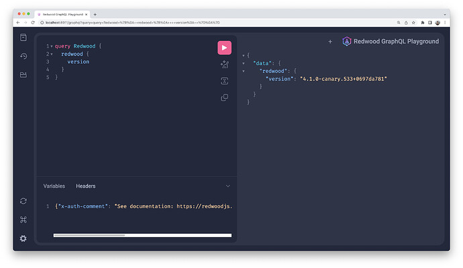Click the horizontal scrollbar in headers editor

tap(89, 235)
